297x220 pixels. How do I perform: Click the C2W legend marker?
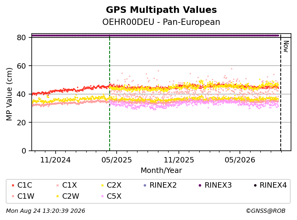[58, 196]
